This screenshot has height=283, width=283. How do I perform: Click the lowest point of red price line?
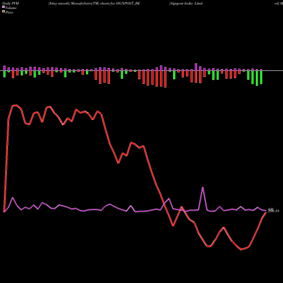(241, 250)
